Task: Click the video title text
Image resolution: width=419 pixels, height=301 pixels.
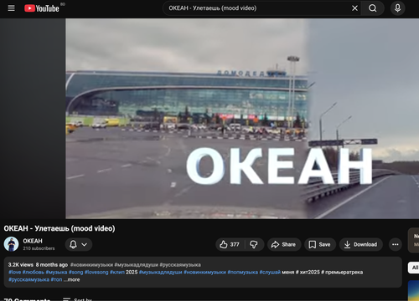Action: (x=59, y=228)
